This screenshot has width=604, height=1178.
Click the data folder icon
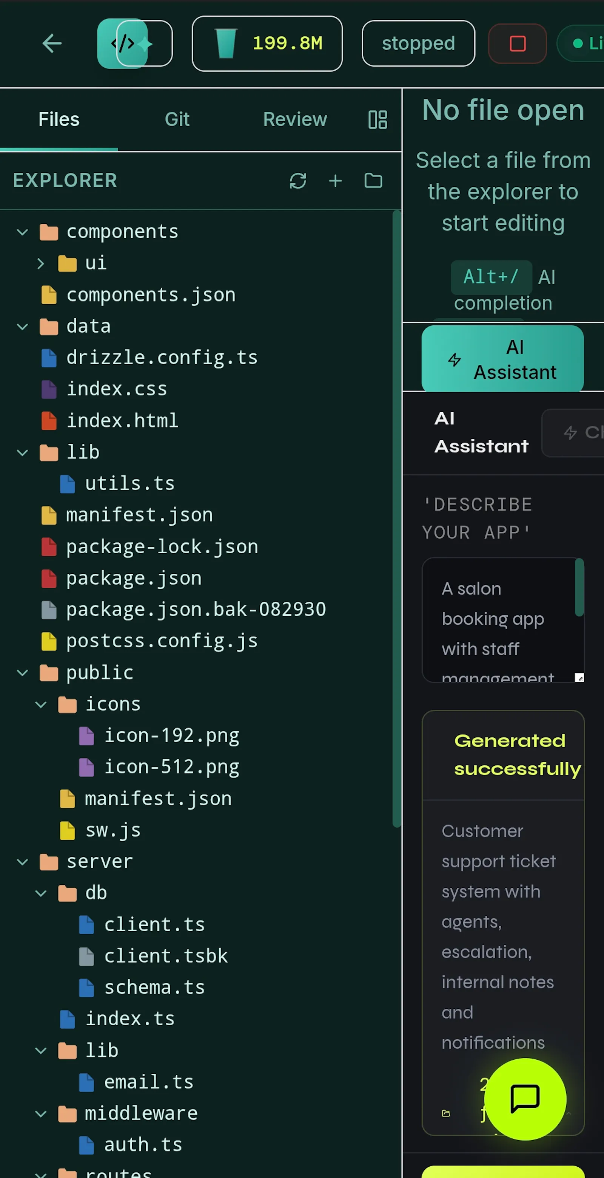(x=49, y=327)
